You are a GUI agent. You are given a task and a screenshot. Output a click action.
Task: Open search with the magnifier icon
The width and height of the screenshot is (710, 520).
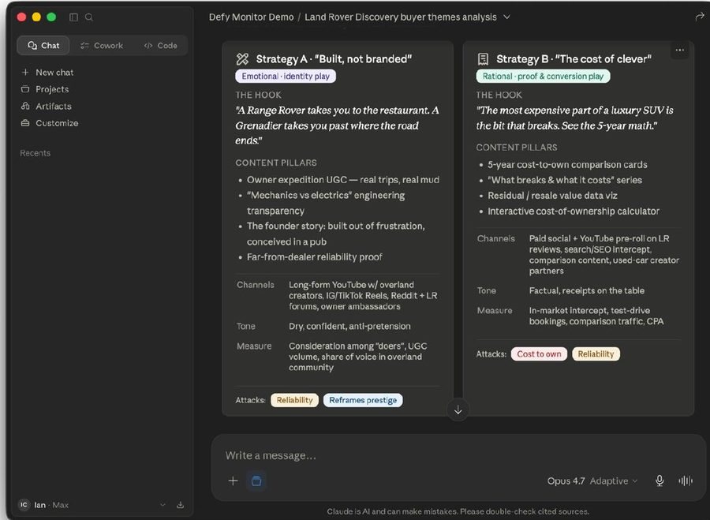coord(88,17)
